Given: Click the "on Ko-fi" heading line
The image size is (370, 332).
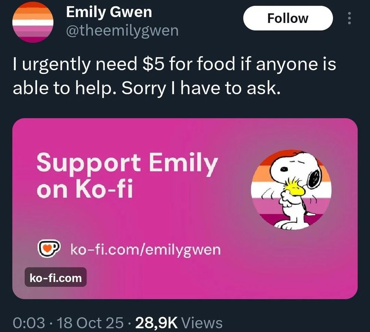Looking at the screenshot, I should pyautogui.click(x=85, y=189).
